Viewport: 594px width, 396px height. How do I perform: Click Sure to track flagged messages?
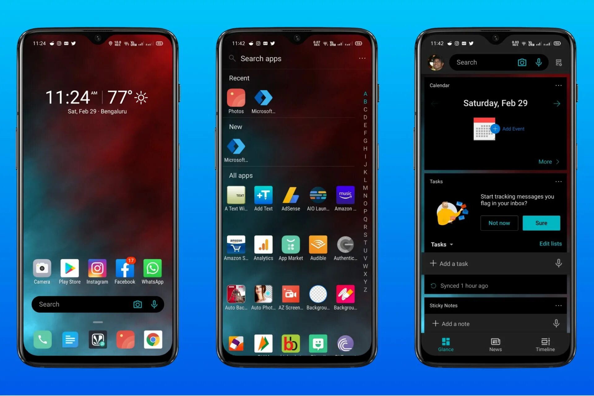pyautogui.click(x=541, y=223)
